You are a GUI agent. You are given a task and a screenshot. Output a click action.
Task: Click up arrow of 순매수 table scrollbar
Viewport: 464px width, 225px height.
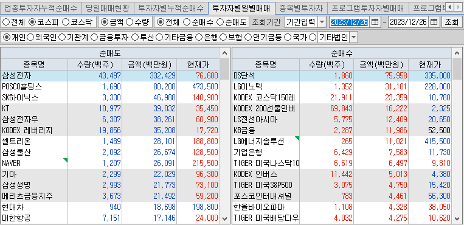[x=456, y=54]
